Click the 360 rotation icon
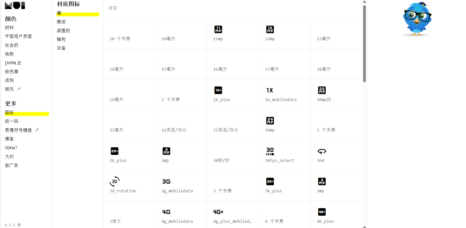This screenshot has height=228, width=466. tap(322, 151)
